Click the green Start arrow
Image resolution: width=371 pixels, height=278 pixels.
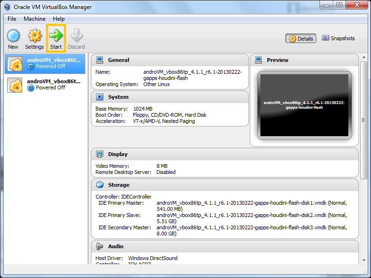tap(56, 35)
